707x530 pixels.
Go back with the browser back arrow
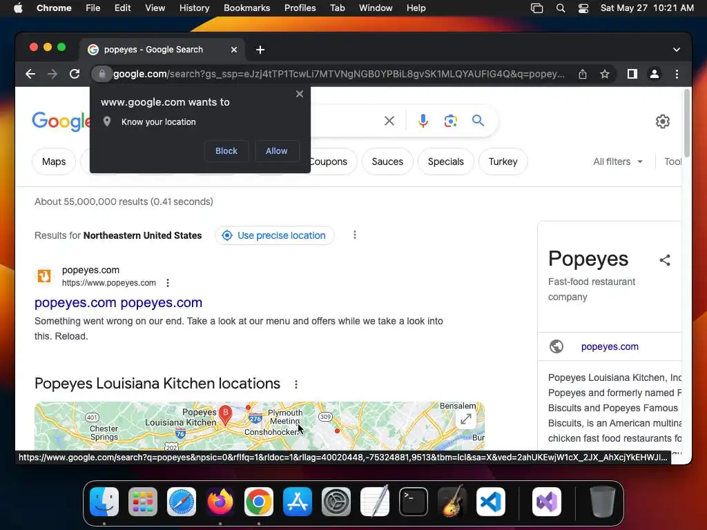(x=30, y=74)
